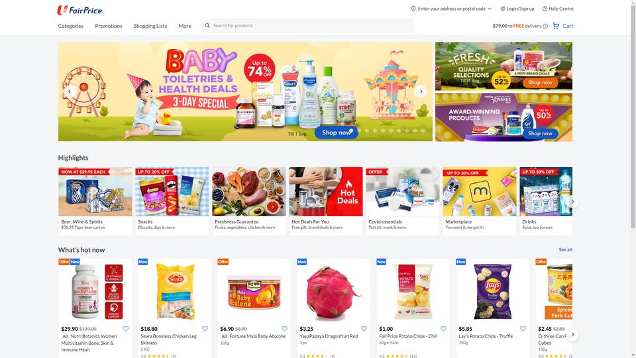Expand the address or postal code dropdown
This screenshot has width=636, height=358.
point(490,9)
